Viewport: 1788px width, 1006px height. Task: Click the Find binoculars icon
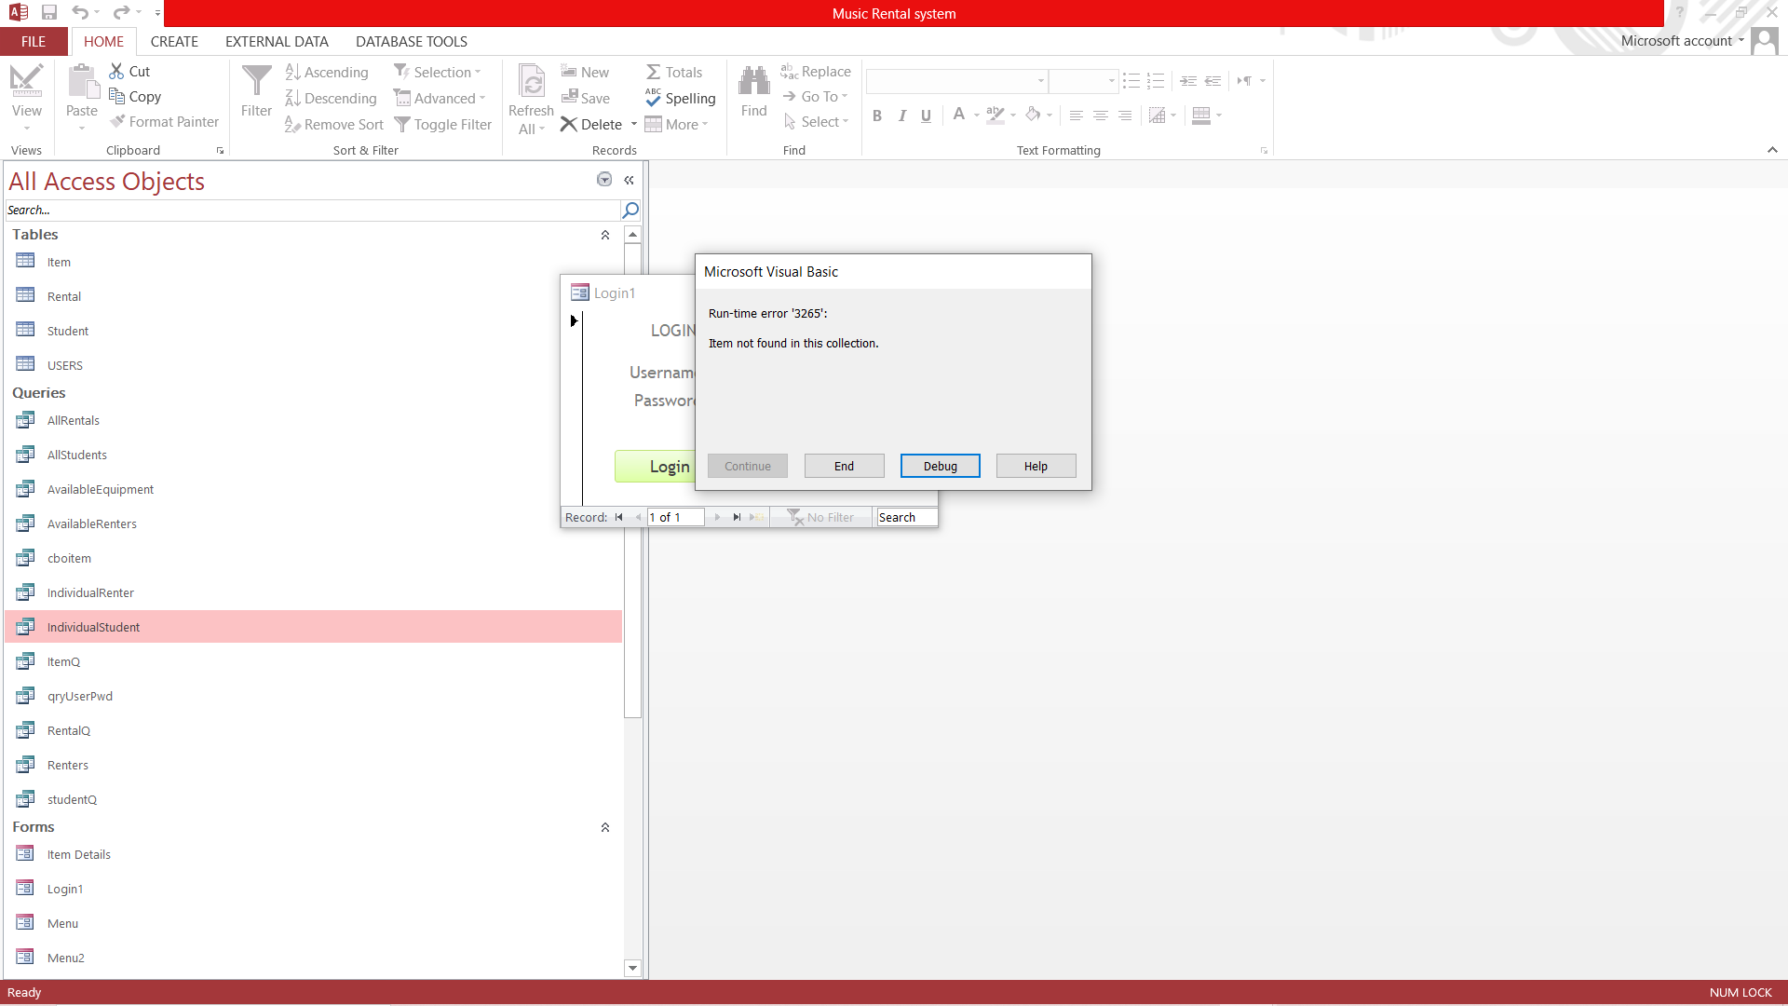click(x=753, y=82)
